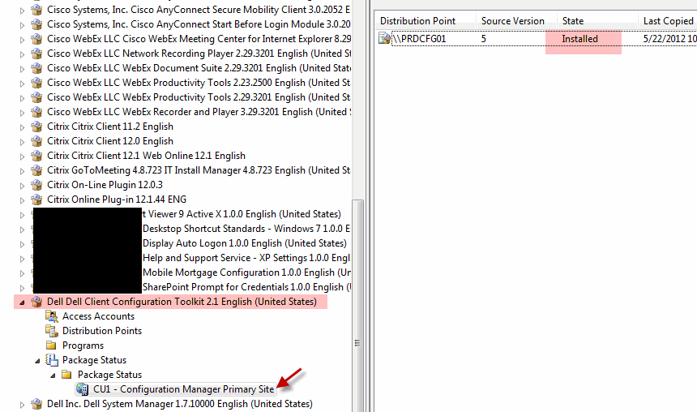Click package icon for WebEx Productivity Tools 2.23.2500
Screen dimensions: 697x412
tap(36, 83)
